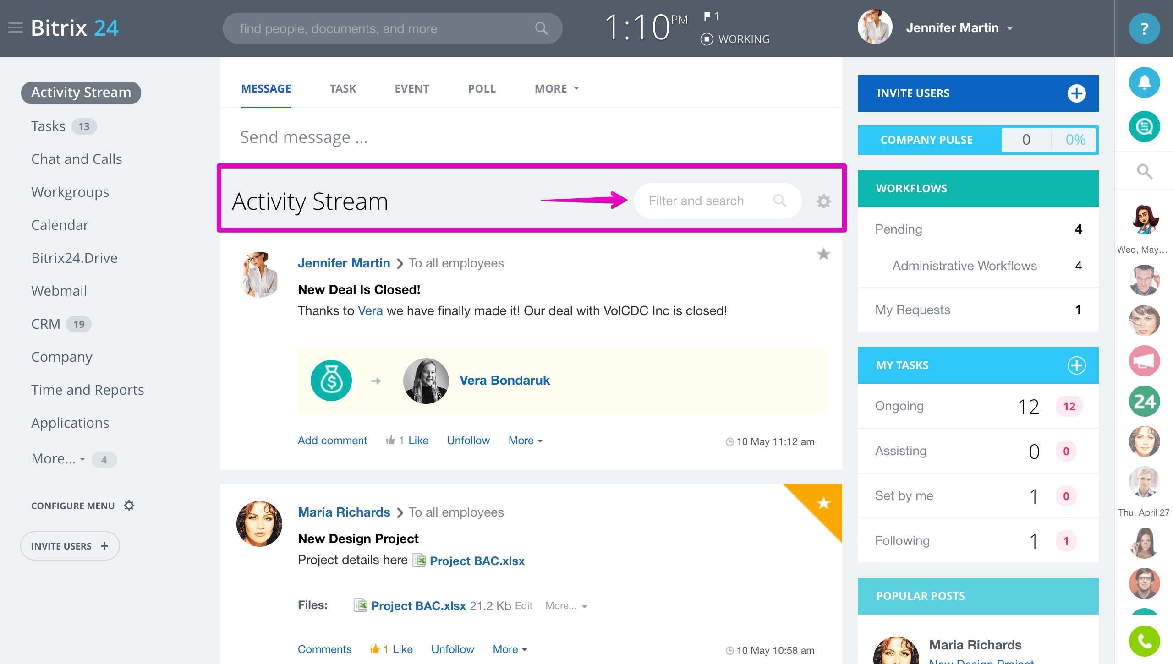Unstar the New Design Project post
1173x664 pixels.
coord(823,503)
